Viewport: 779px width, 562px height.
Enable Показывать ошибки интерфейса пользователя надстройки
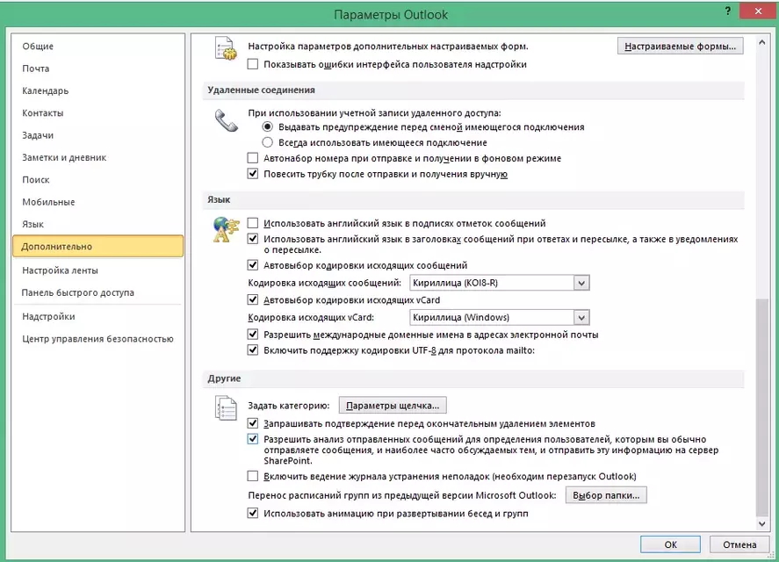click(x=253, y=64)
